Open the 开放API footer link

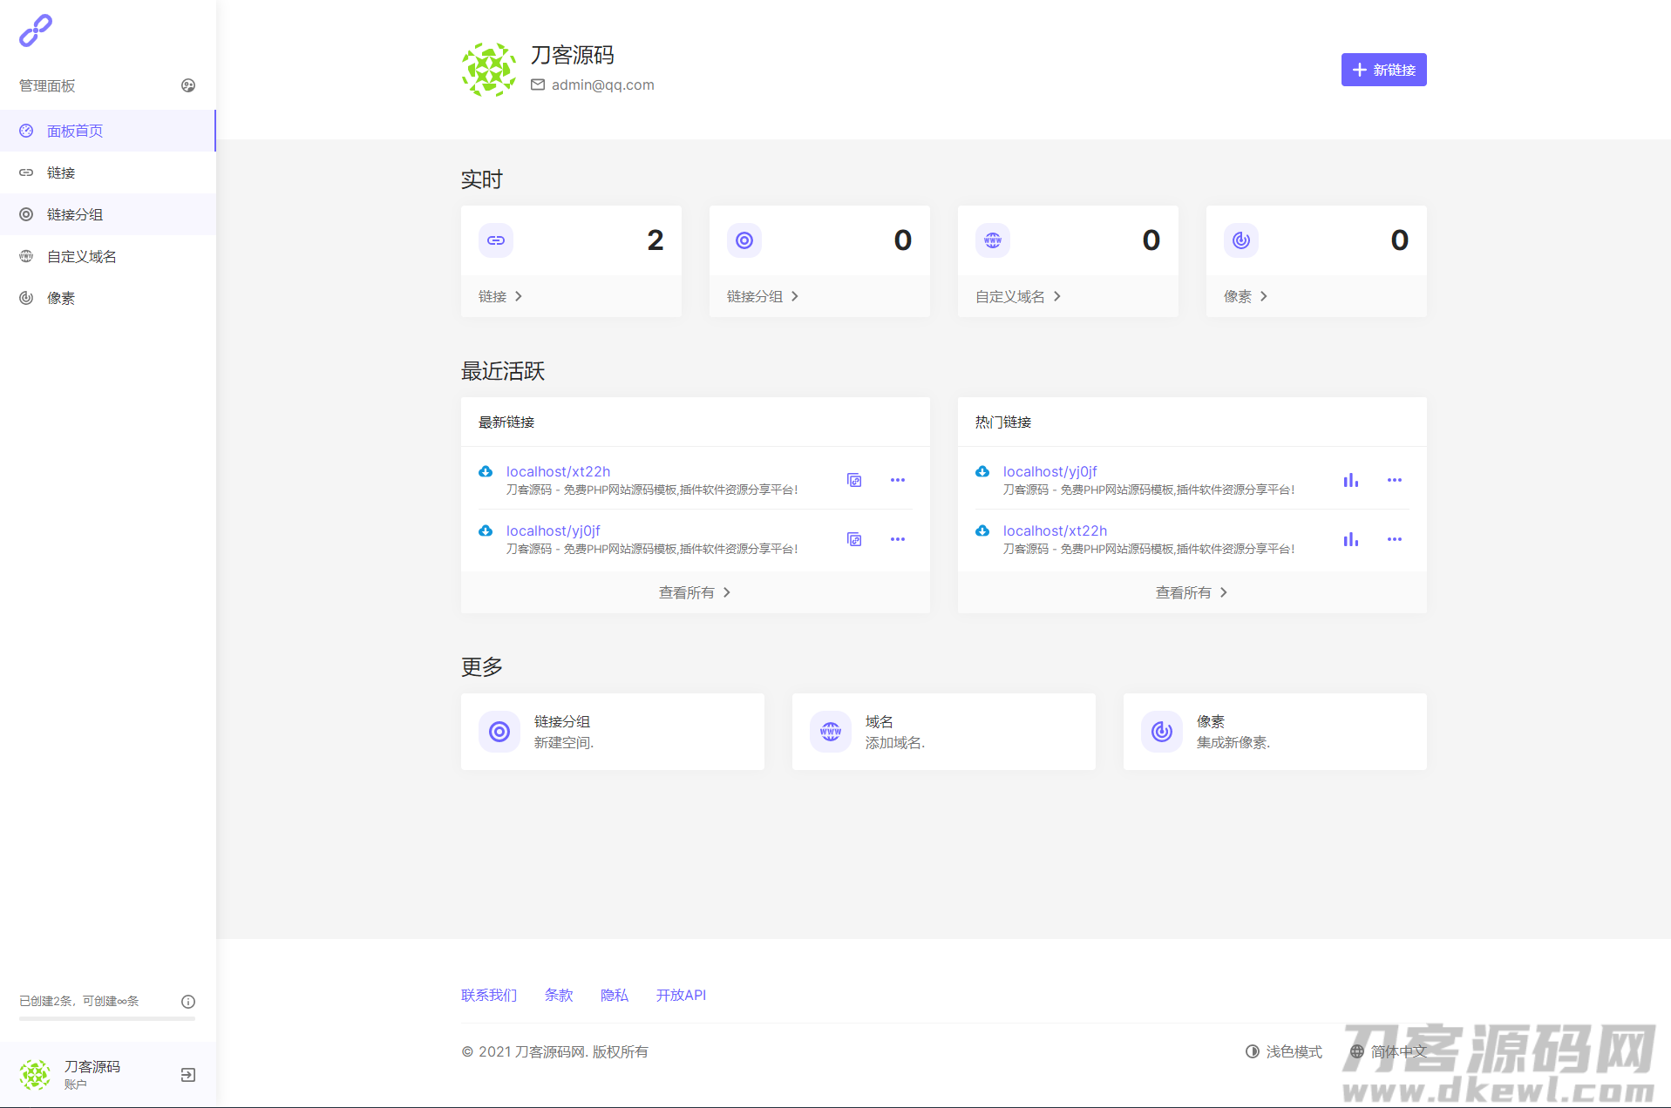tap(681, 995)
